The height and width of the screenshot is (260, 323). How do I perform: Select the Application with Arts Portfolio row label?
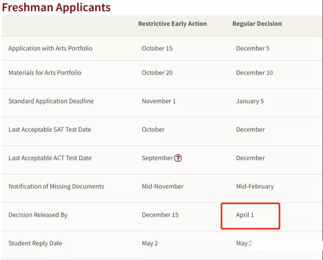50,48
